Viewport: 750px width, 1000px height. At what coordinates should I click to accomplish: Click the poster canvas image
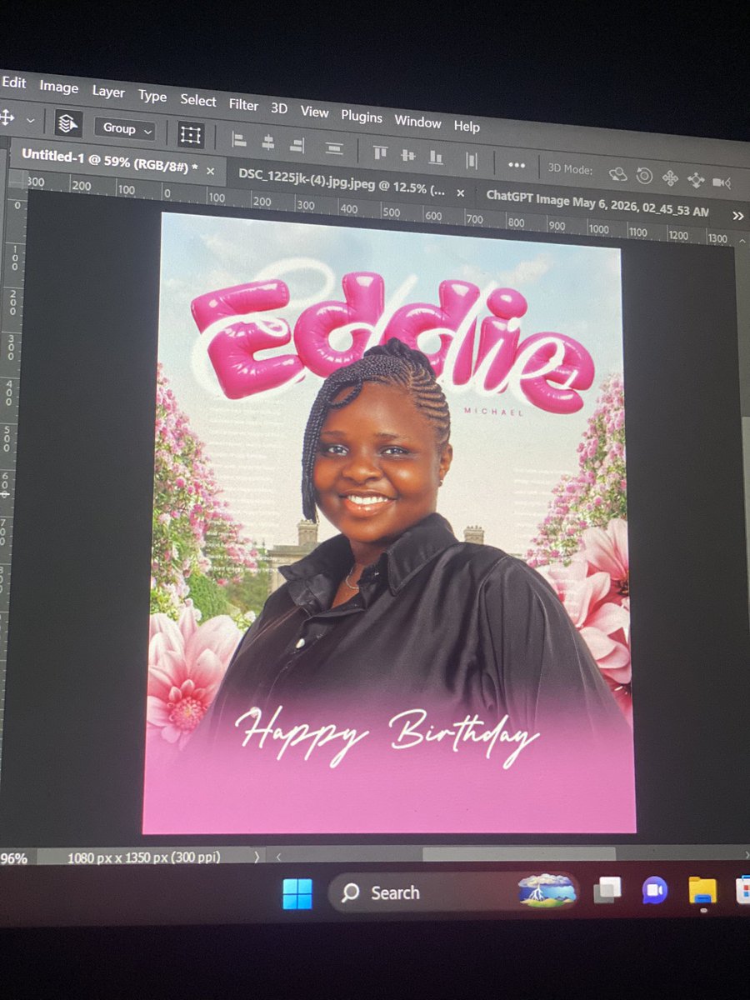click(x=390, y=523)
